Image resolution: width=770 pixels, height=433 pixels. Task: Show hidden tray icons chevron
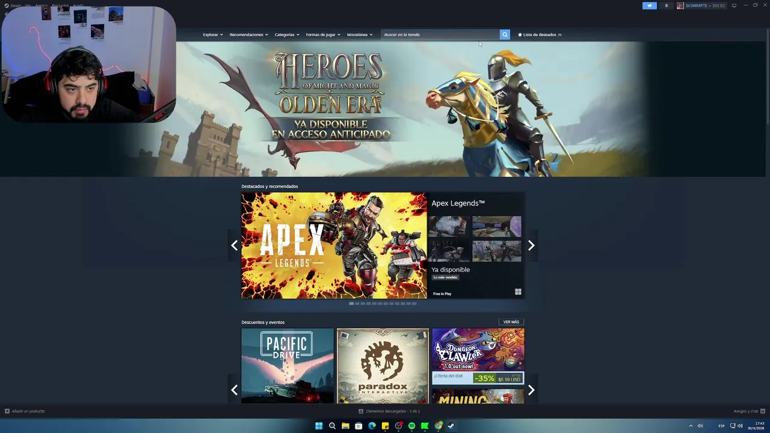691,426
